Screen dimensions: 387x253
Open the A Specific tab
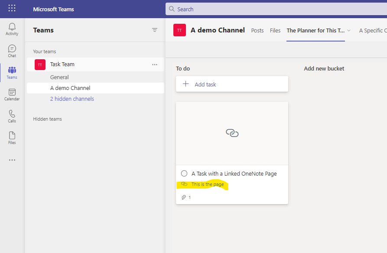373,31
